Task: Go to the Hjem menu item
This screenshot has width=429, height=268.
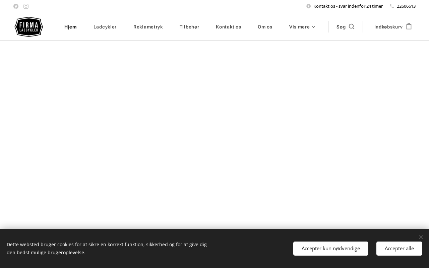Action: click(70, 27)
